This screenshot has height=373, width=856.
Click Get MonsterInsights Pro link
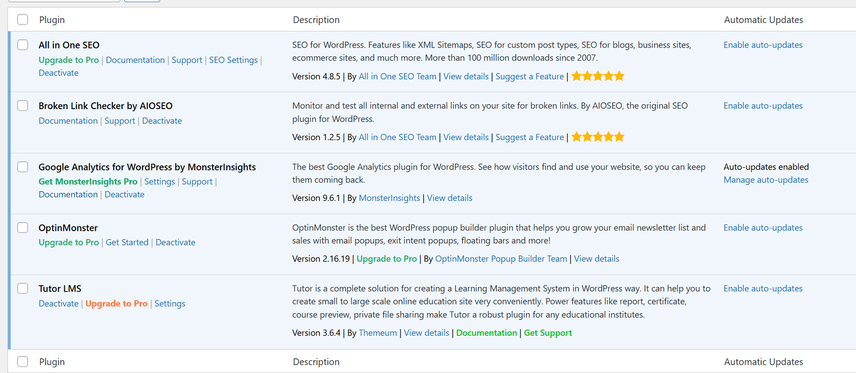88,182
